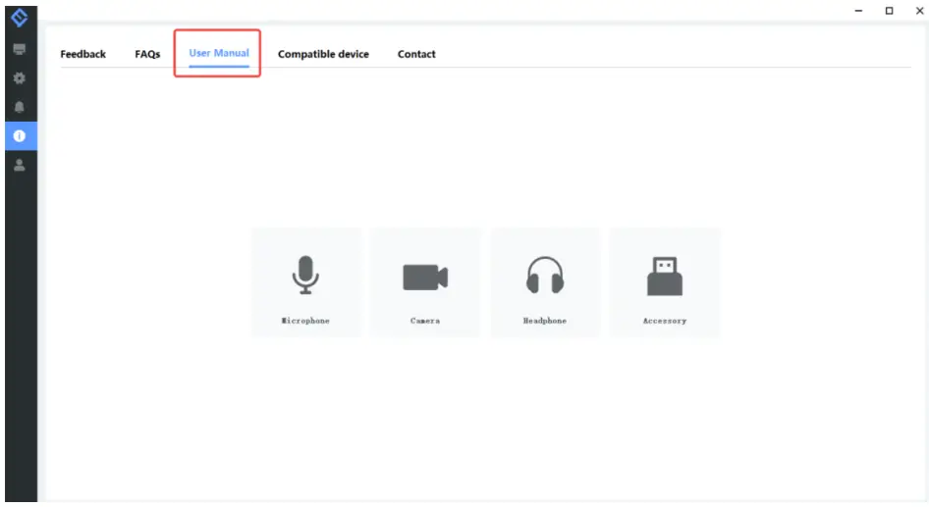Switch to the FAQs tab
The image size is (929, 507).
click(147, 54)
